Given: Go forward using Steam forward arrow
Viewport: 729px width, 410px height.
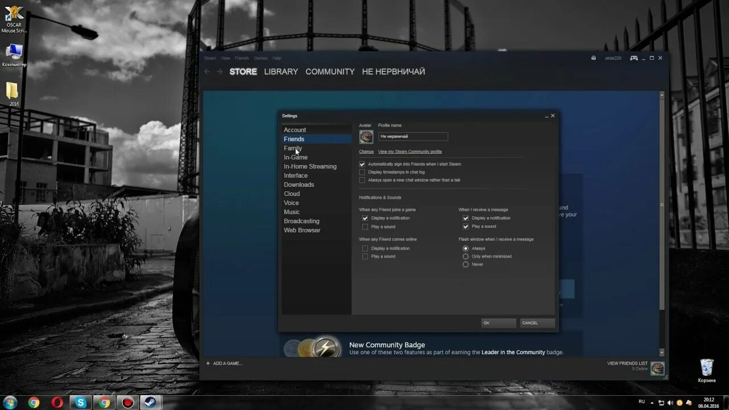Looking at the screenshot, I should (220, 72).
